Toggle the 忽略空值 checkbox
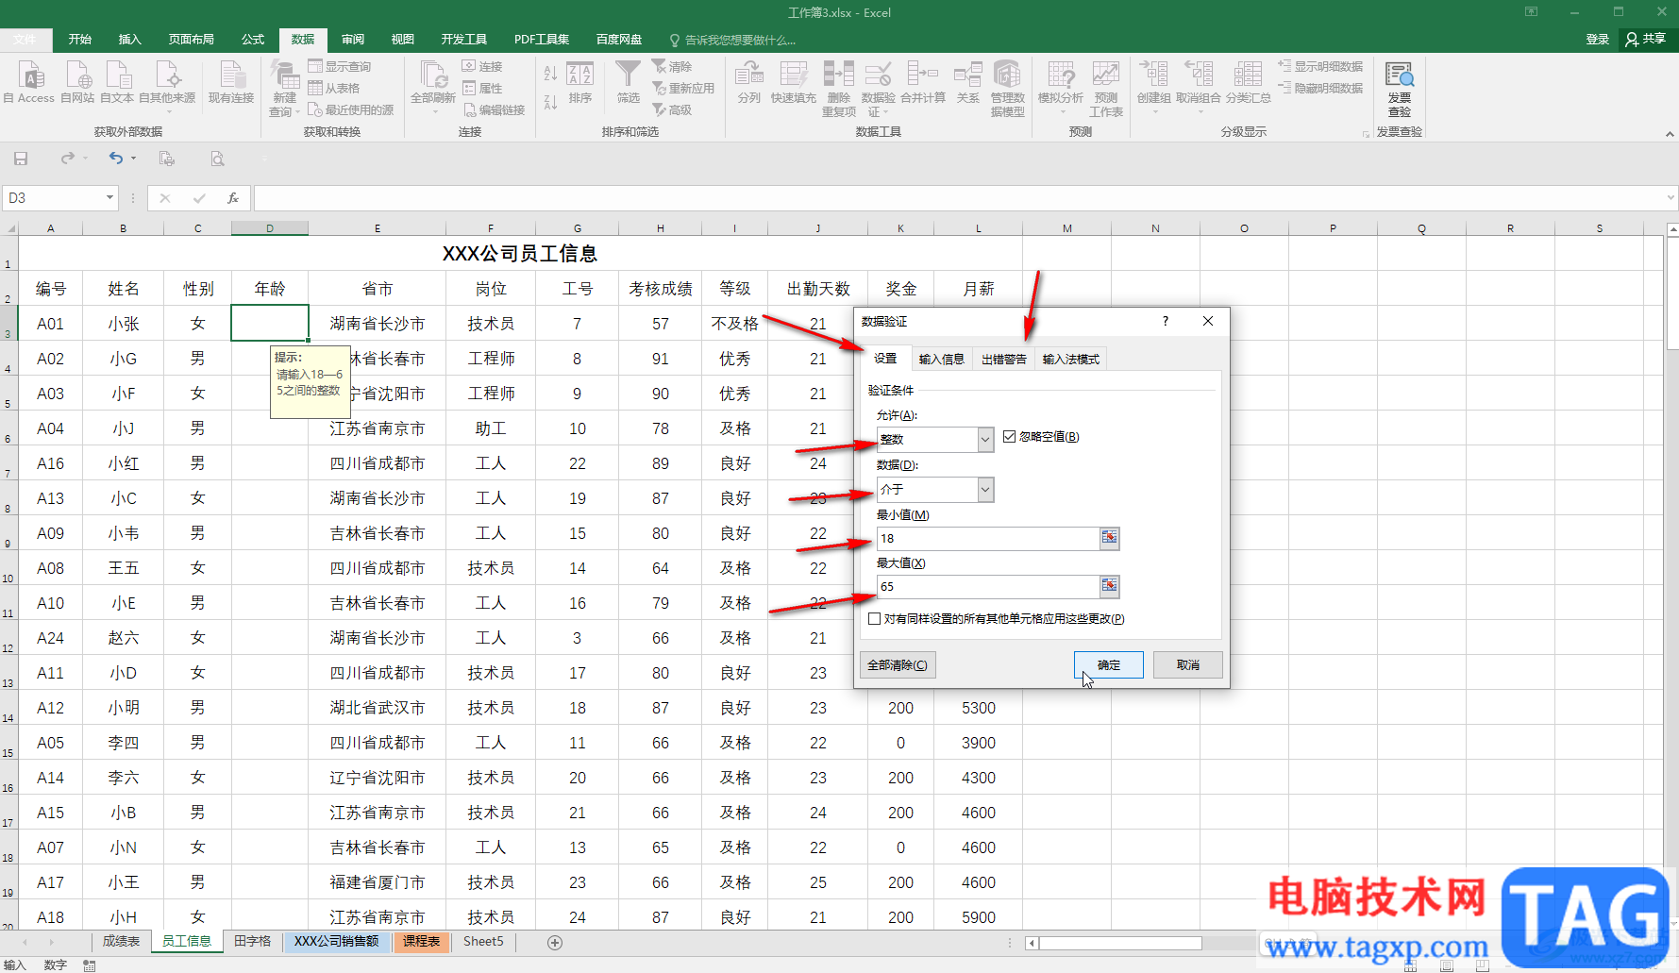Viewport: 1679px width, 973px height. click(x=1009, y=437)
